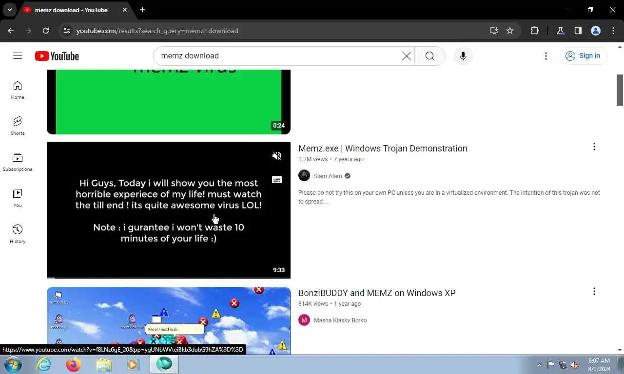Open the taskbar clock and date

[599, 365]
